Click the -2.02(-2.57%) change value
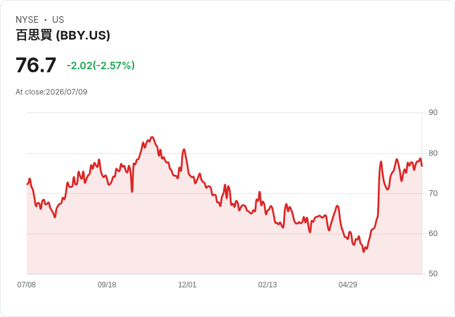Screen dimensions: 455x317 (101, 66)
